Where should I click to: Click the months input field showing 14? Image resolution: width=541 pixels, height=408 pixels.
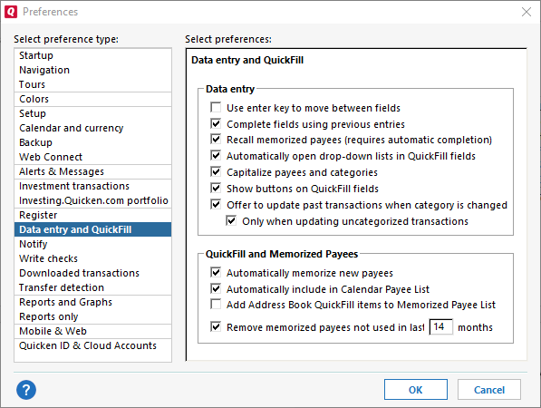(x=441, y=327)
